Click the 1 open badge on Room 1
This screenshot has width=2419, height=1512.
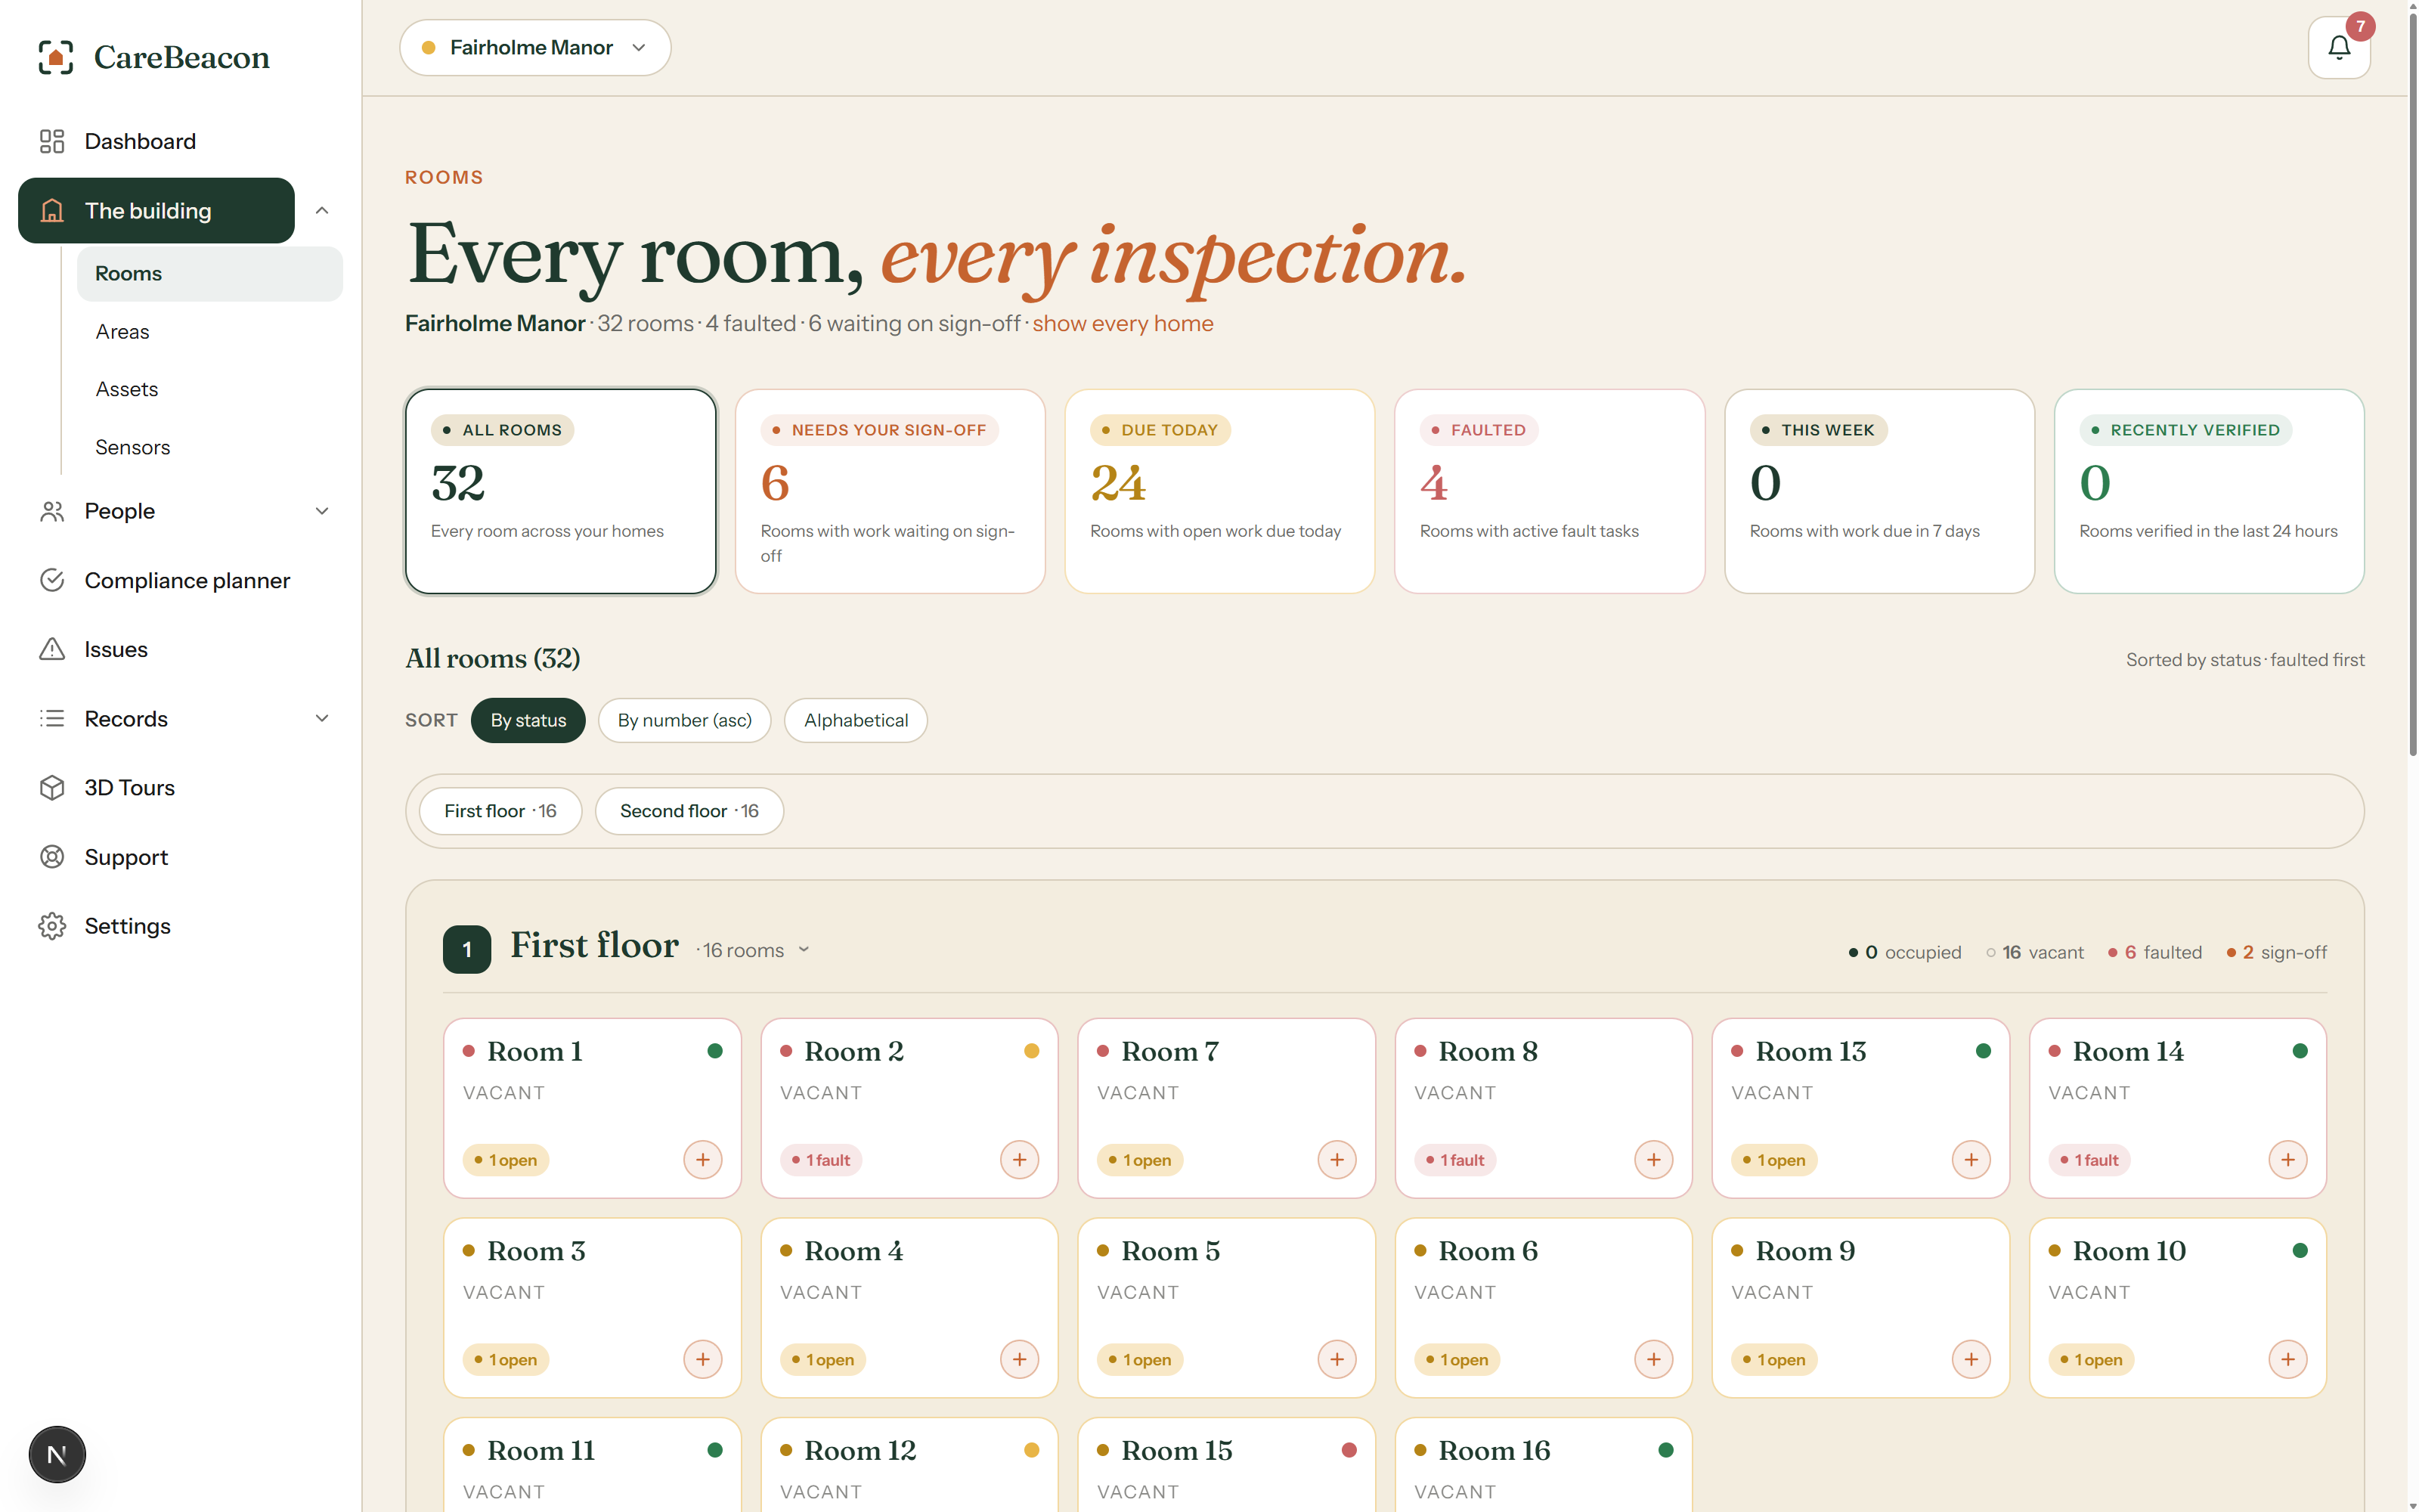click(506, 1160)
